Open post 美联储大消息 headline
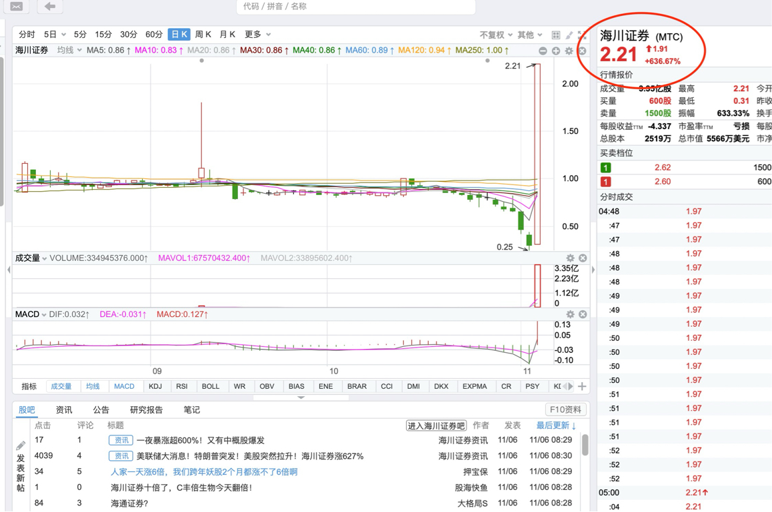This screenshot has width=772, height=512. (x=250, y=457)
